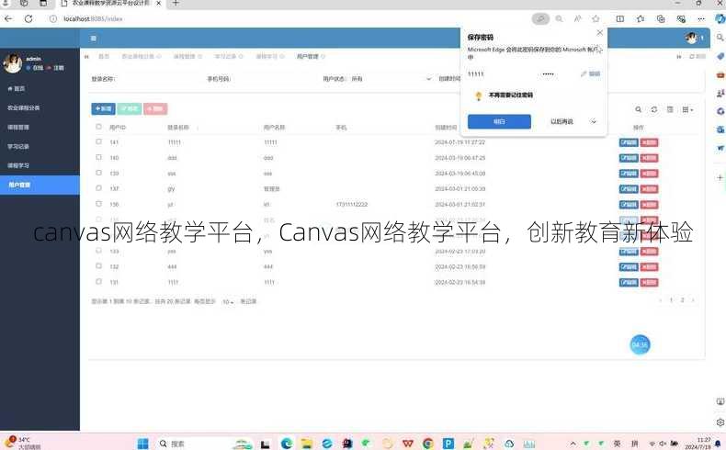Switch to 学习记录 tab
This screenshot has width=726, height=450.
click(x=228, y=56)
